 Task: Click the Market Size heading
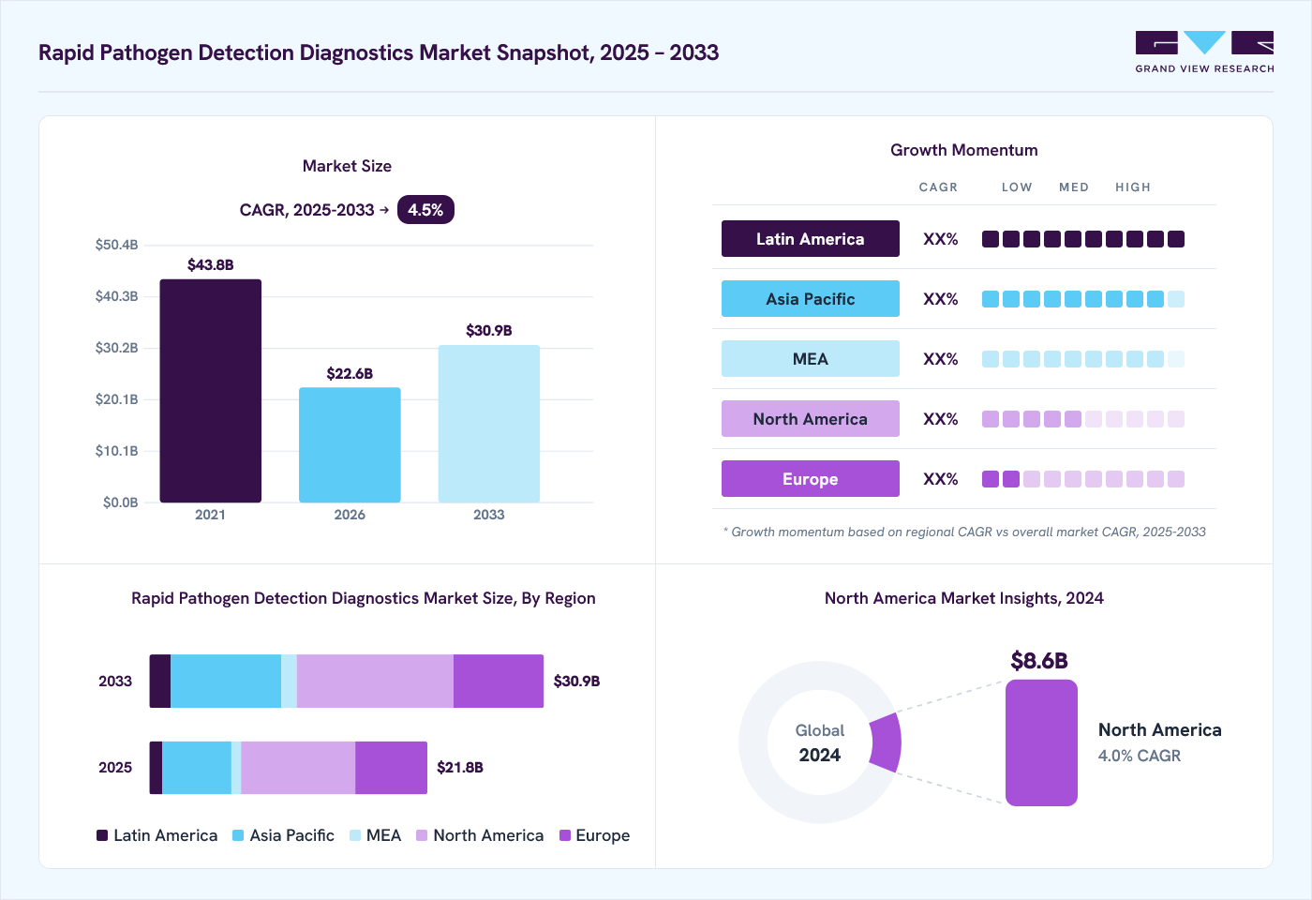347,166
